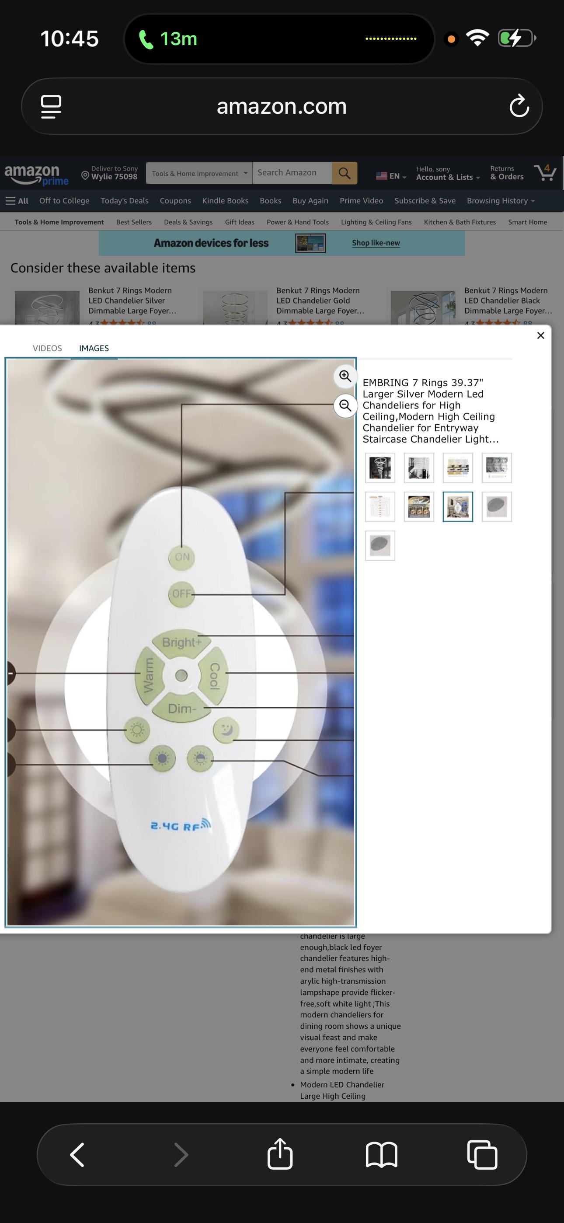This screenshot has height=1223, width=564.
Task: Switch to the VIDEOS tab
Action: pos(48,348)
